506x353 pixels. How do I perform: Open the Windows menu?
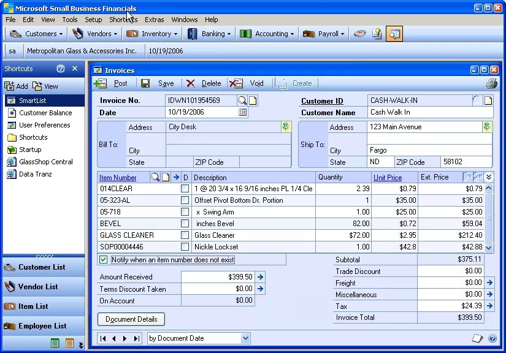click(184, 20)
